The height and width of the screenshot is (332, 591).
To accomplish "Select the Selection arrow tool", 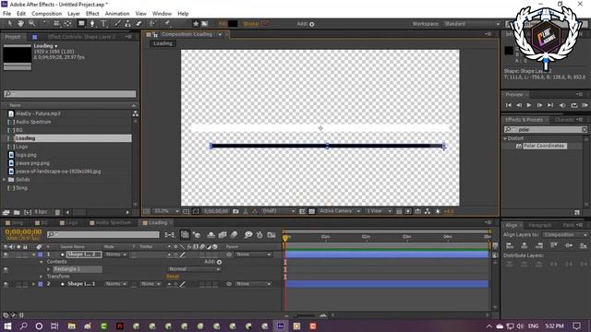I will tap(10, 24).
